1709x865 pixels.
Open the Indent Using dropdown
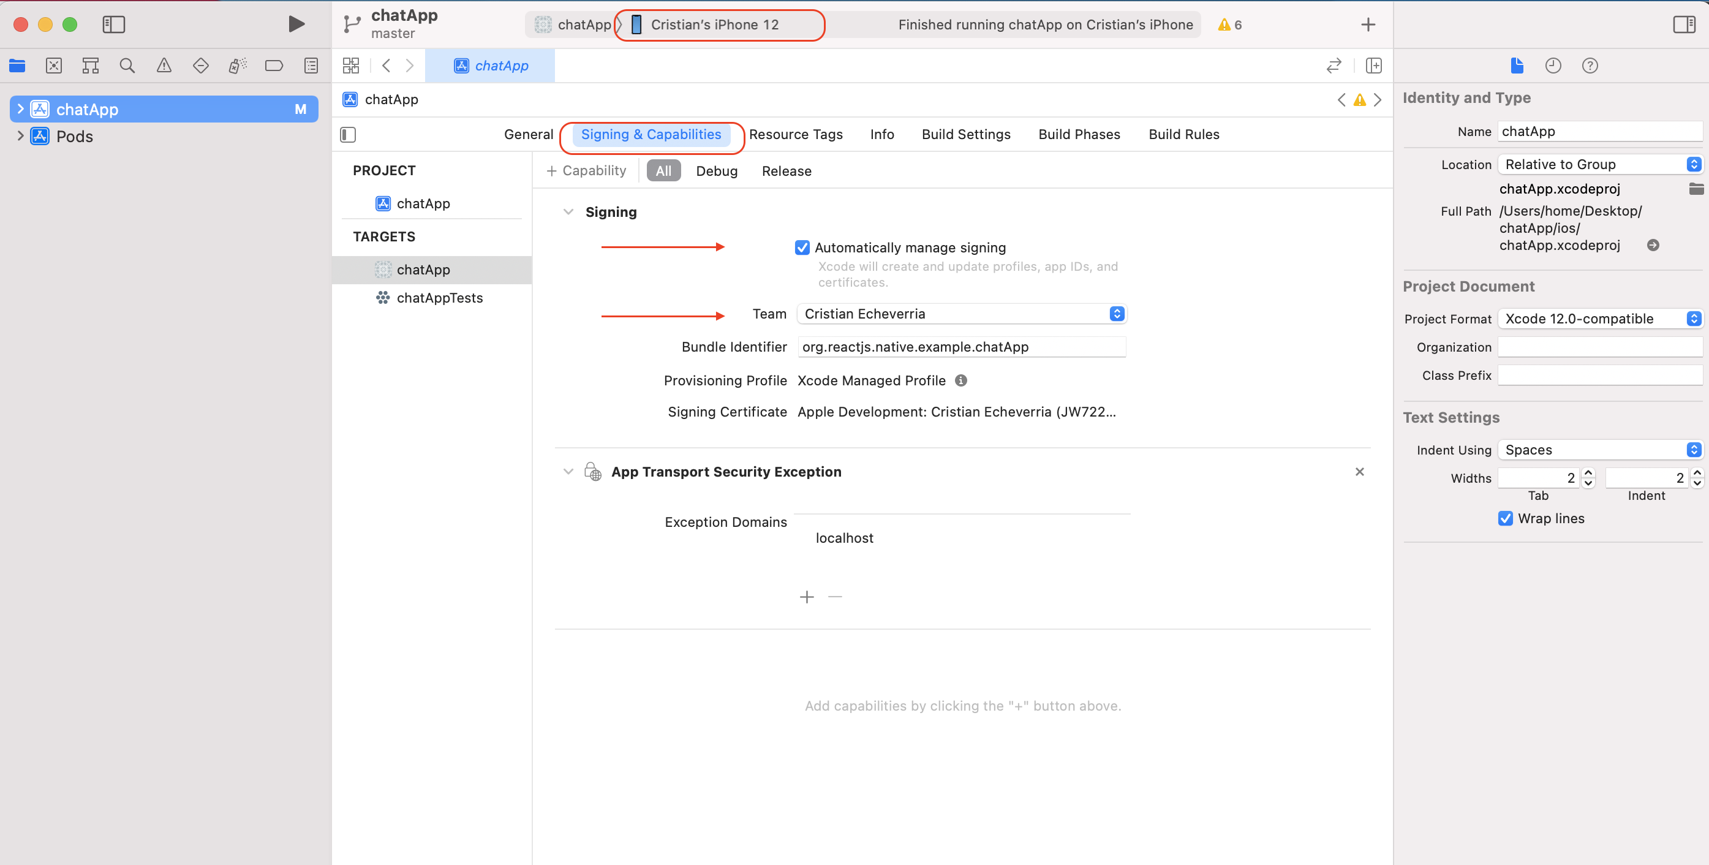click(1599, 450)
